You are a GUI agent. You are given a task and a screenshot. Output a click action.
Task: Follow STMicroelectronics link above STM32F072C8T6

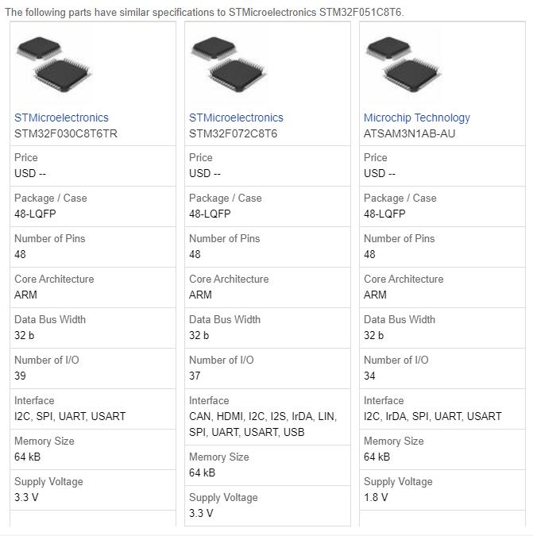pyautogui.click(x=236, y=118)
